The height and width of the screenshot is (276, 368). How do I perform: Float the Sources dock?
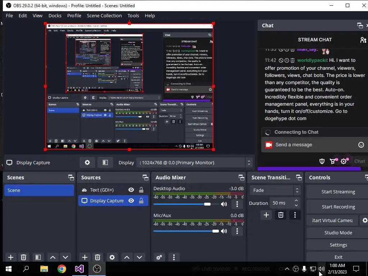pos(145,178)
